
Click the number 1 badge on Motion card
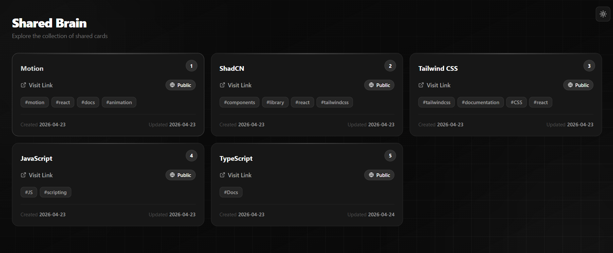click(x=191, y=66)
